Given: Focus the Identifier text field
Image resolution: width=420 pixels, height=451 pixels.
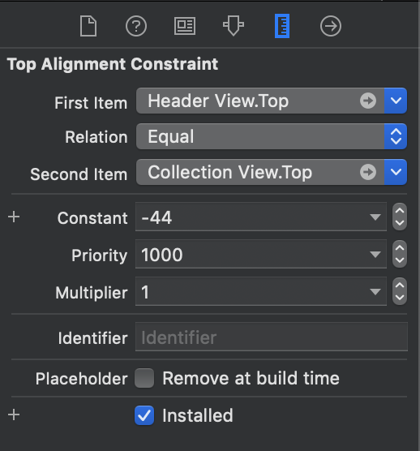Looking at the screenshot, I should (272, 337).
